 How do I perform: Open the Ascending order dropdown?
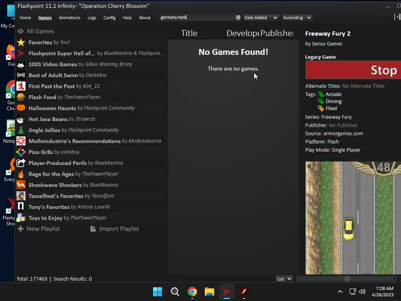(297, 18)
